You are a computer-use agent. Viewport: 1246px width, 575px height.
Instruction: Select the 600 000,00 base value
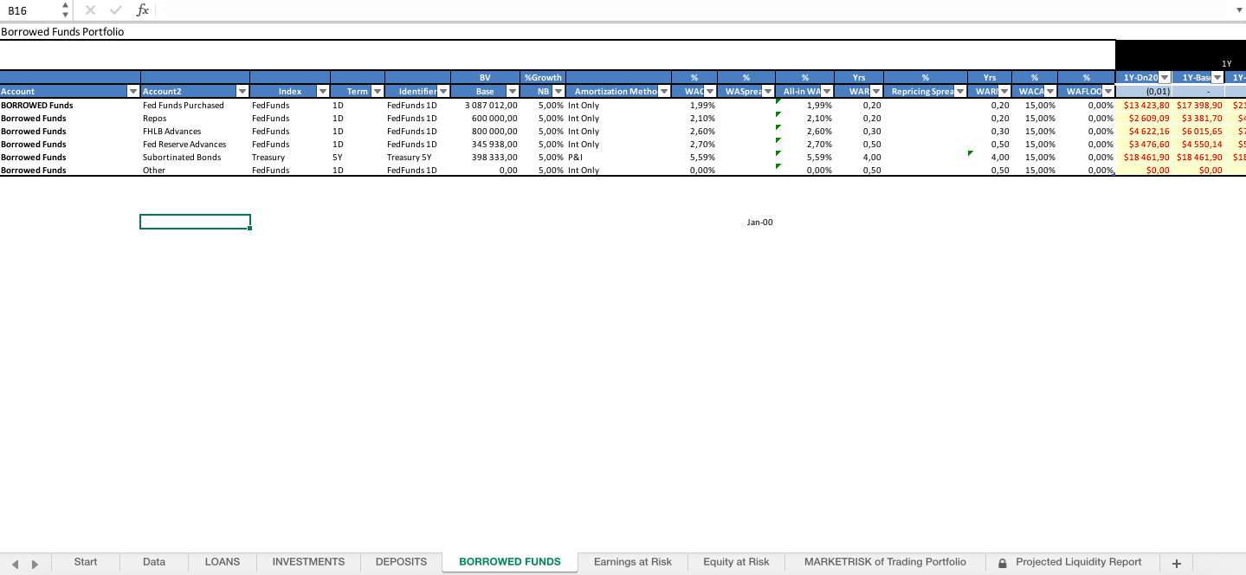(x=486, y=119)
